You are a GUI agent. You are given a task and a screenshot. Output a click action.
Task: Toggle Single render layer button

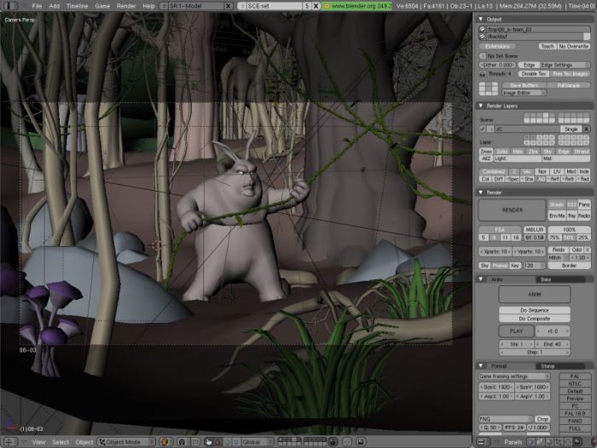571,129
